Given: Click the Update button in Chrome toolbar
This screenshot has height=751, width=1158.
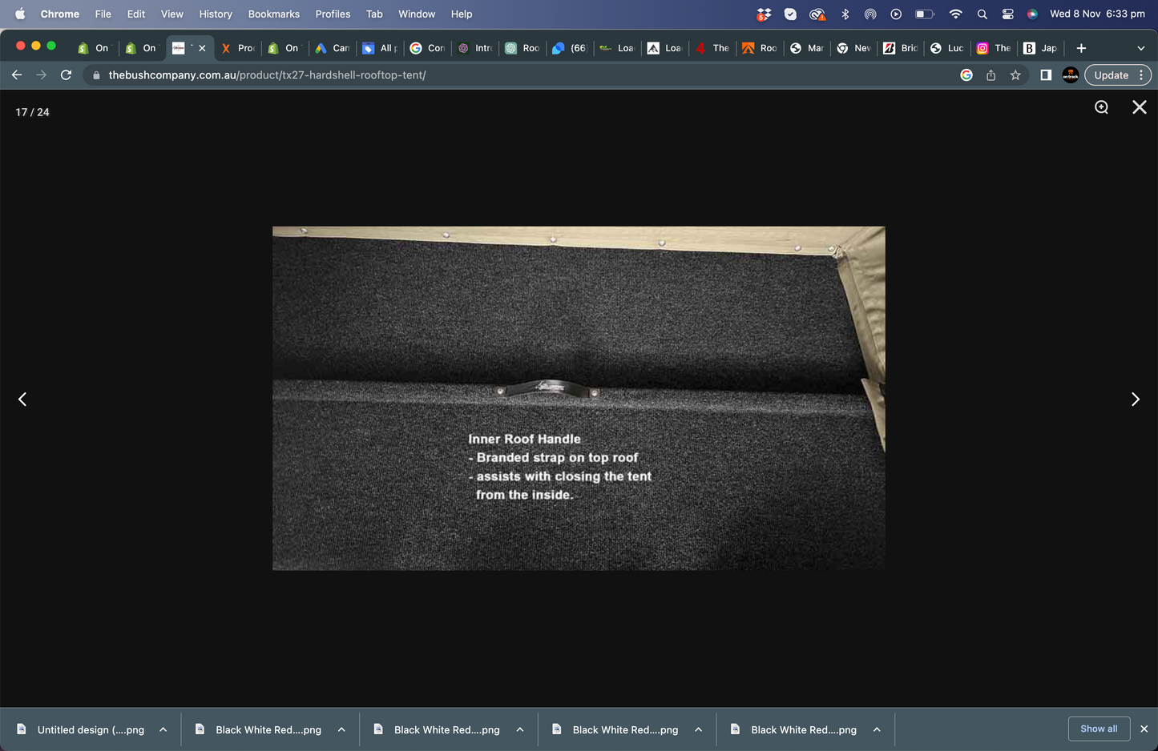Looking at the screenshot, I should click(1111, 75).
